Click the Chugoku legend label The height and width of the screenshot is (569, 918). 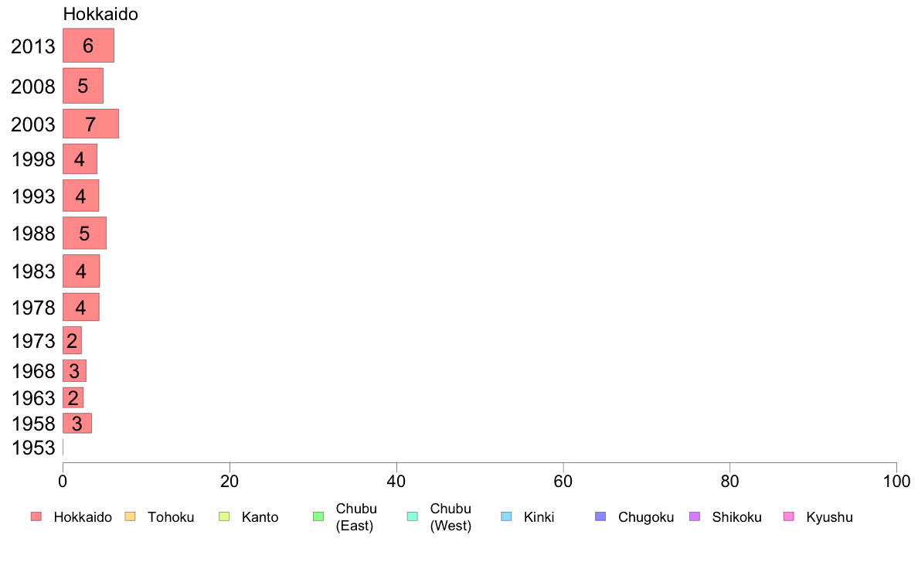[x=646, y=517]
